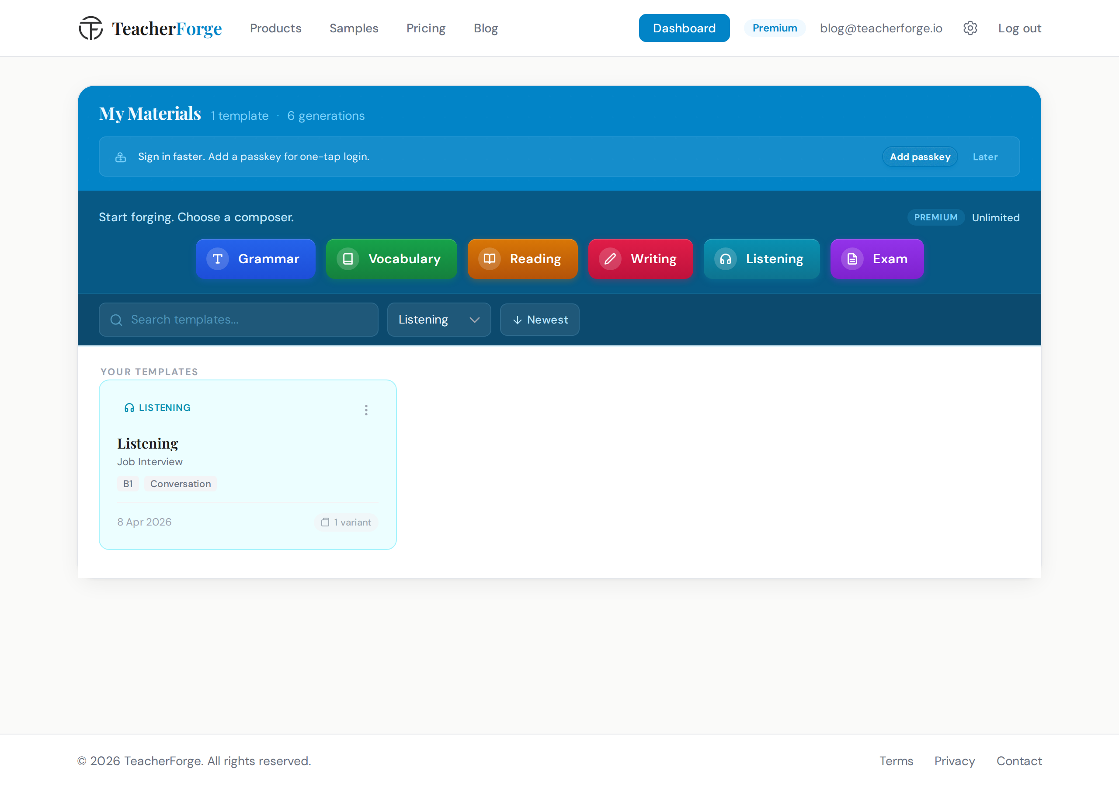
Task: Click the TeacherForge logo icon
Action: pos(90,28)
